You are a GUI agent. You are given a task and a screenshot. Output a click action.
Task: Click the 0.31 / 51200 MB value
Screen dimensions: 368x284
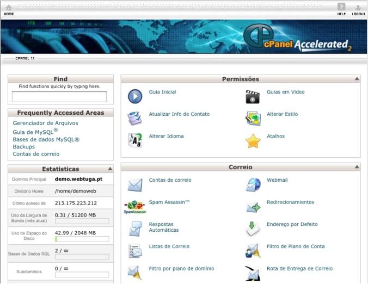point(75,215)
